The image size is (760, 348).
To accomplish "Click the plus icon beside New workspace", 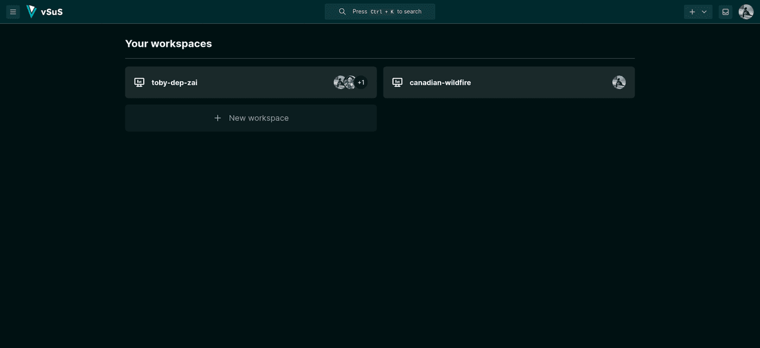I will point(218,118).
